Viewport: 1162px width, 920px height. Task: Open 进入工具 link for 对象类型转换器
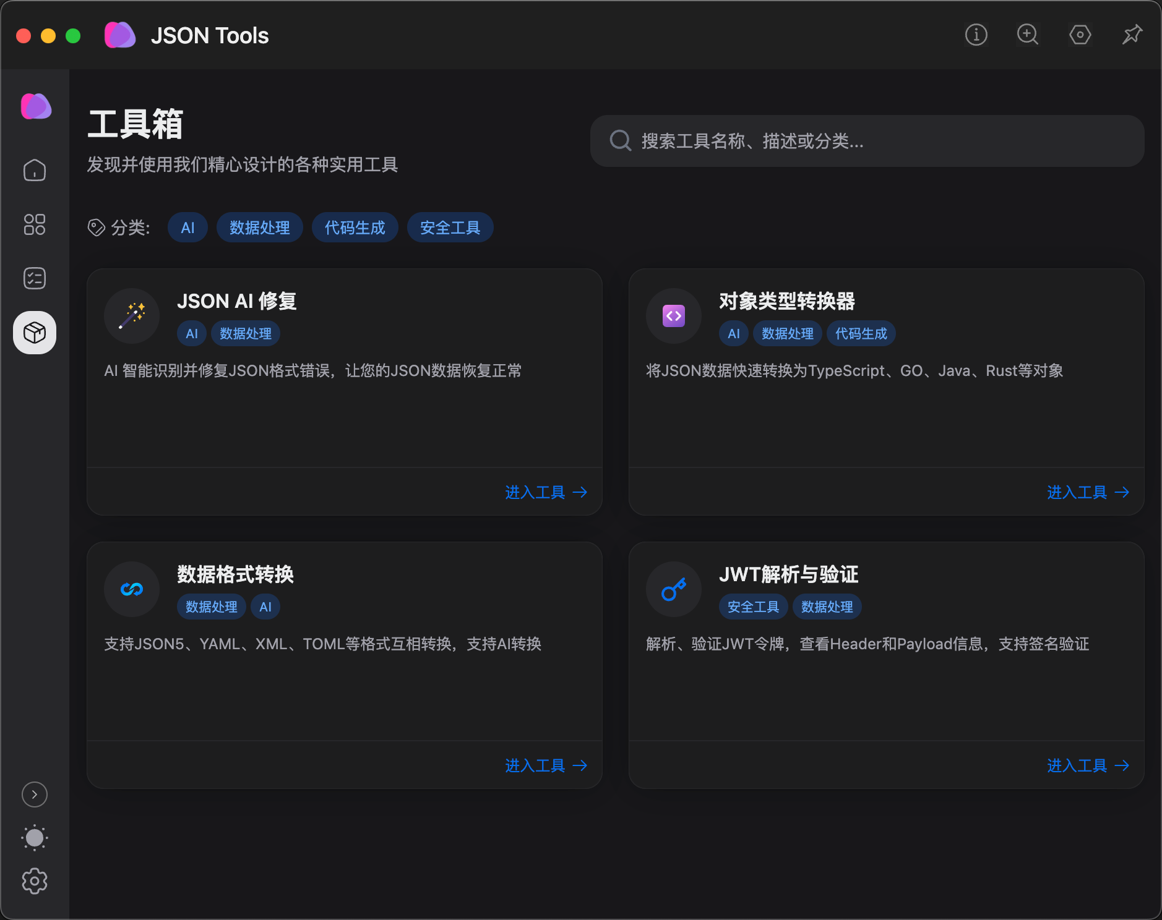click(1088, 492)
